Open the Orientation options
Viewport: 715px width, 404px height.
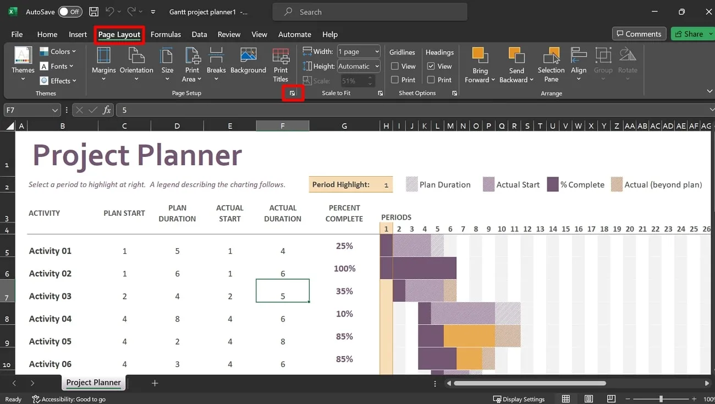click(x=136, y=63)
